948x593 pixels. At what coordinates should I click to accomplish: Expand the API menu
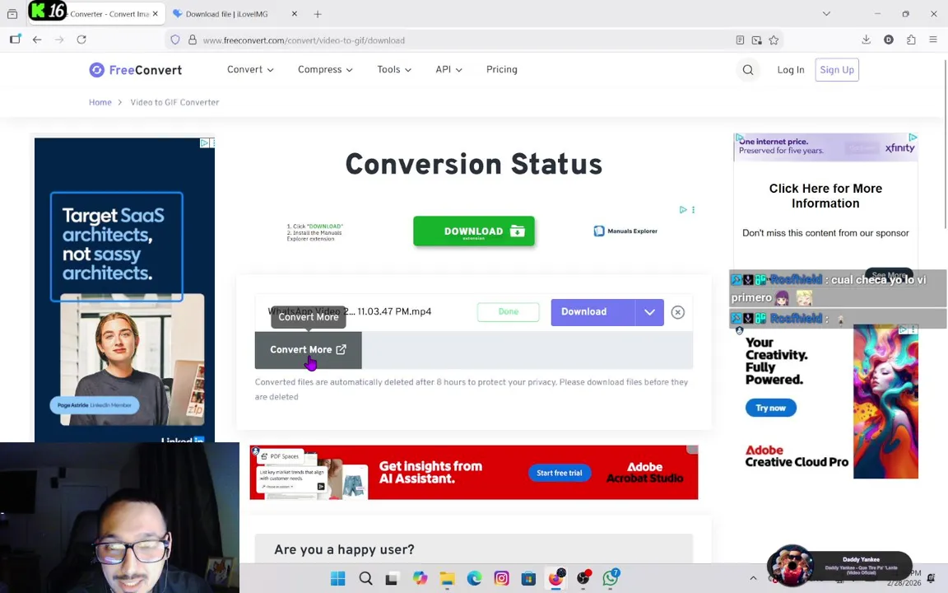pos(448,69)
